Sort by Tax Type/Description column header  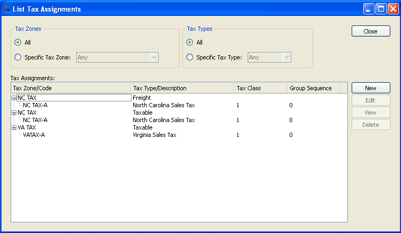point(182,88)
